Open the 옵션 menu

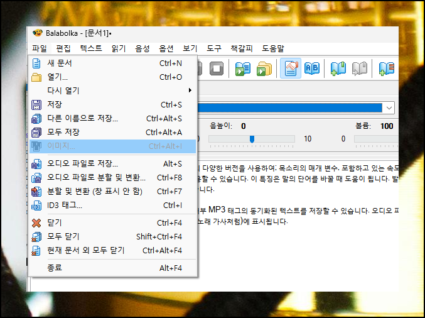166,48
